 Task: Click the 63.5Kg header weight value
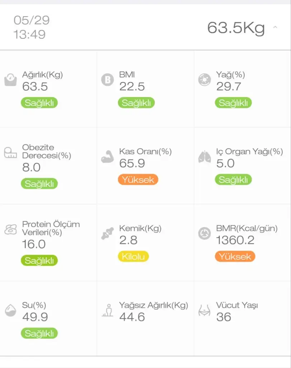pyautogui.click(x=236, y=28)
